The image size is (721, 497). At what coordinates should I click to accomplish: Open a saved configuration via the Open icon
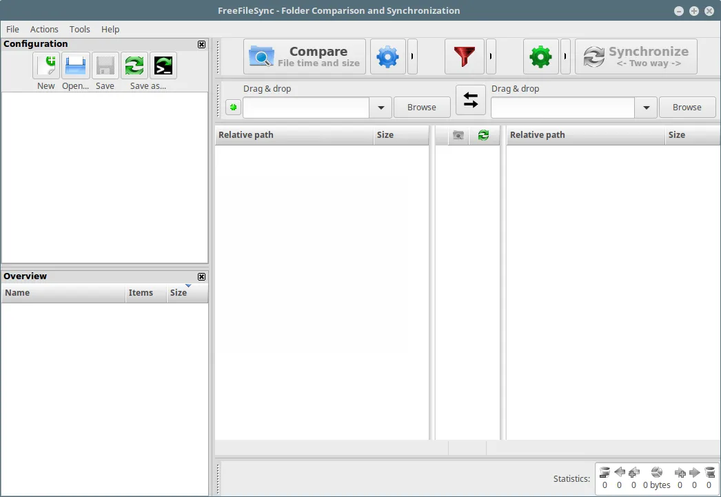point(75,65)
